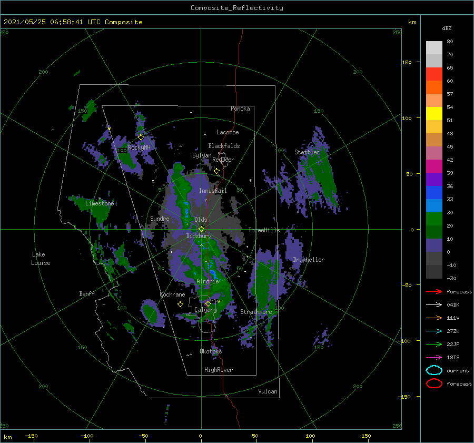Click the current legend label
This screenshot has height=443, width=474.
[x=458, y=370]
